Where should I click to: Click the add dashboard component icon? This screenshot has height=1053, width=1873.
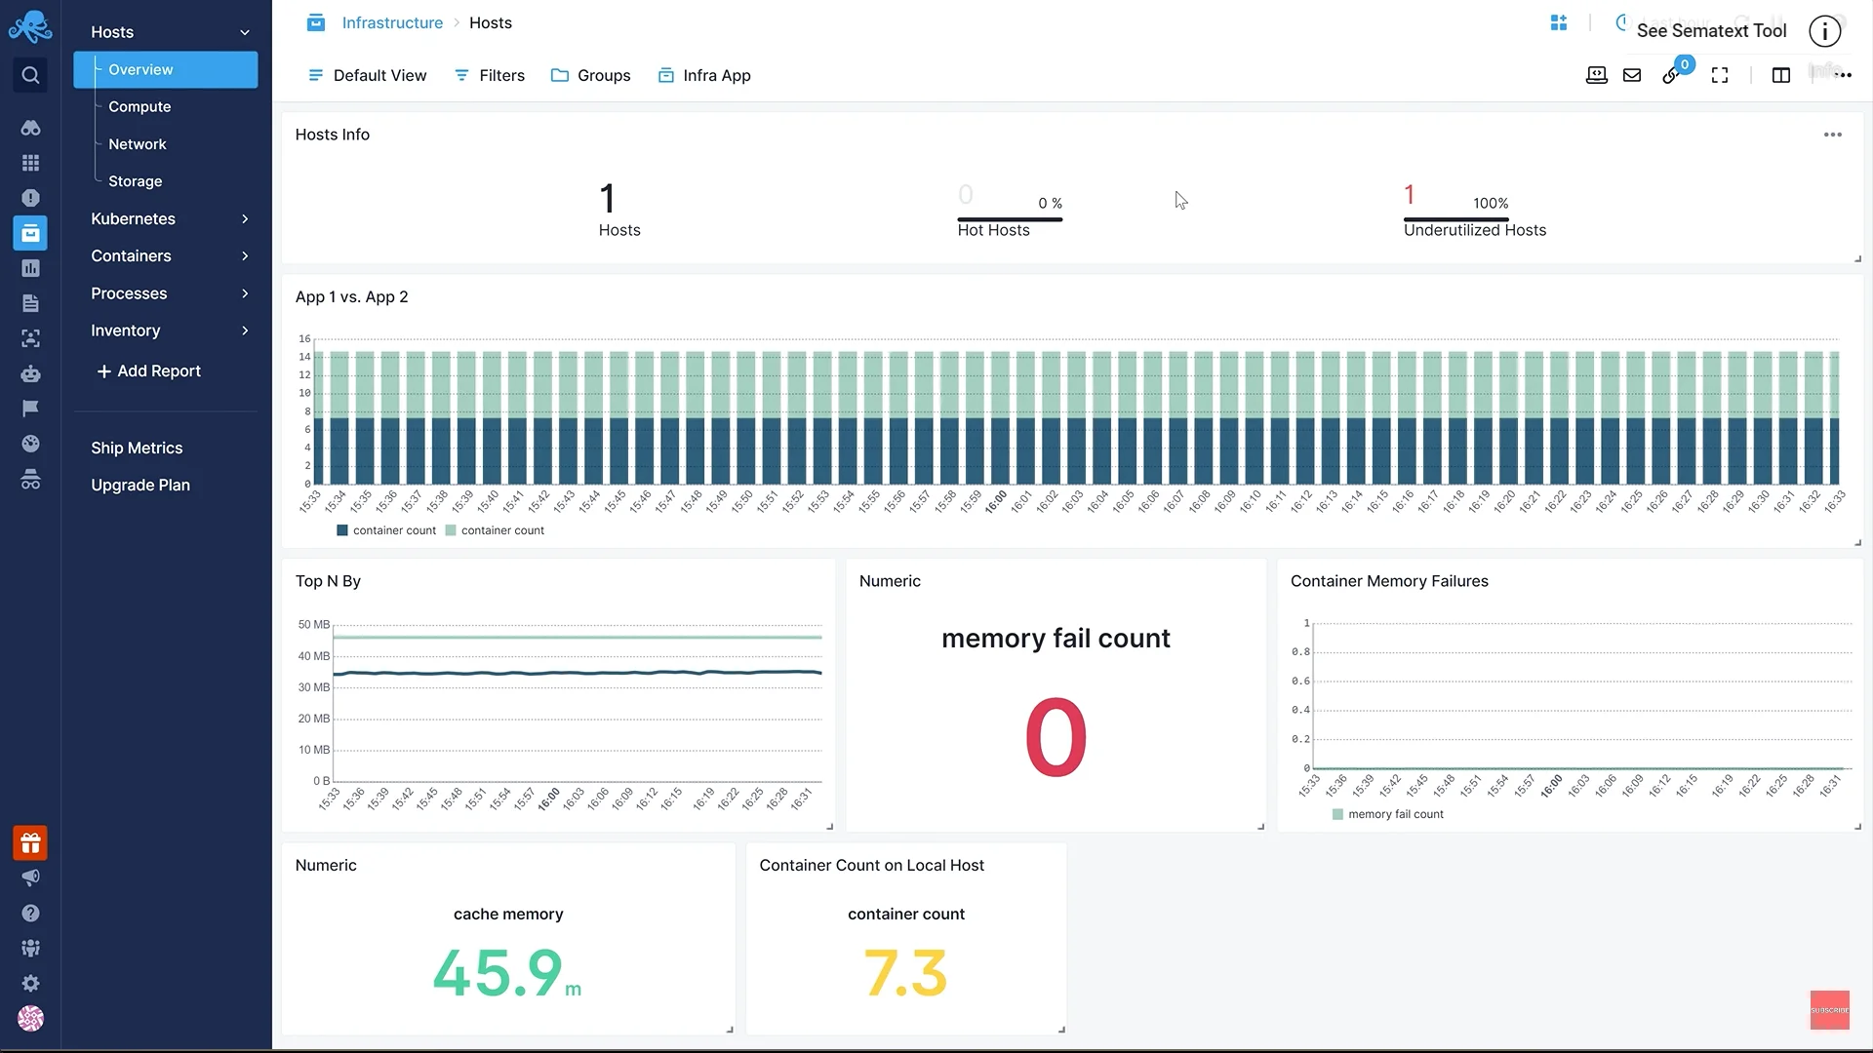[1559, 22]
